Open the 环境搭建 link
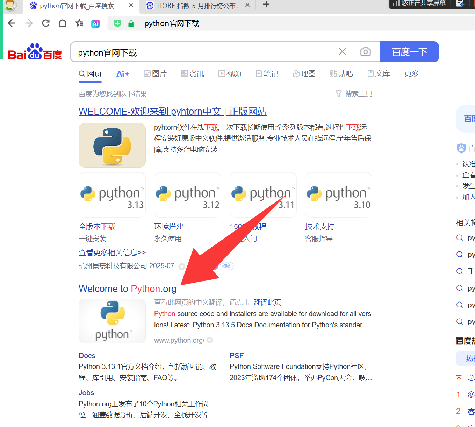This screenshot has height=427, width=475. pyautogui.click(x=169, y=227)
